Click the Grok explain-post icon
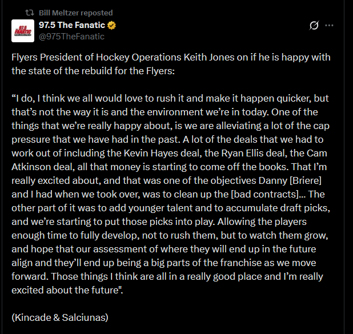Viewport: 353px width, 334px height. (x=314, y=26)
